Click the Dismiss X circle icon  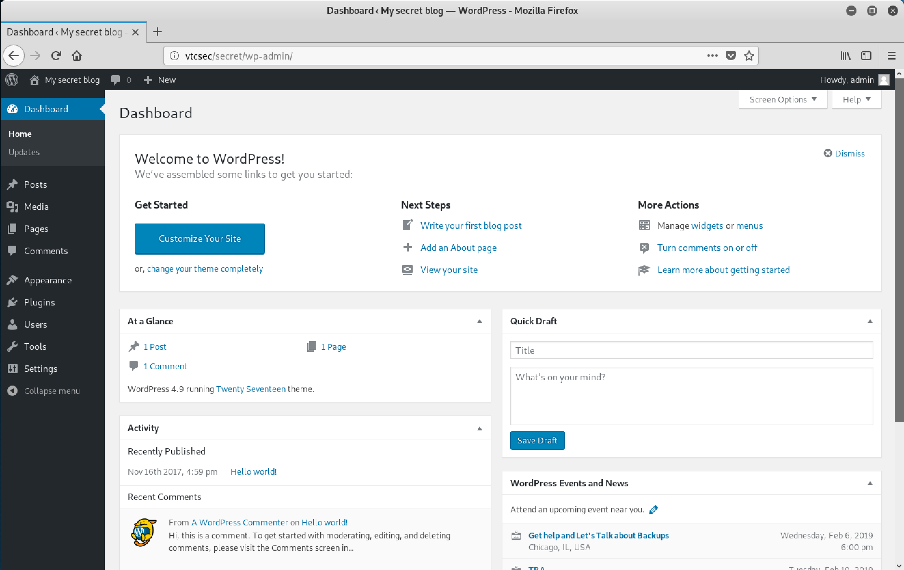828,153
